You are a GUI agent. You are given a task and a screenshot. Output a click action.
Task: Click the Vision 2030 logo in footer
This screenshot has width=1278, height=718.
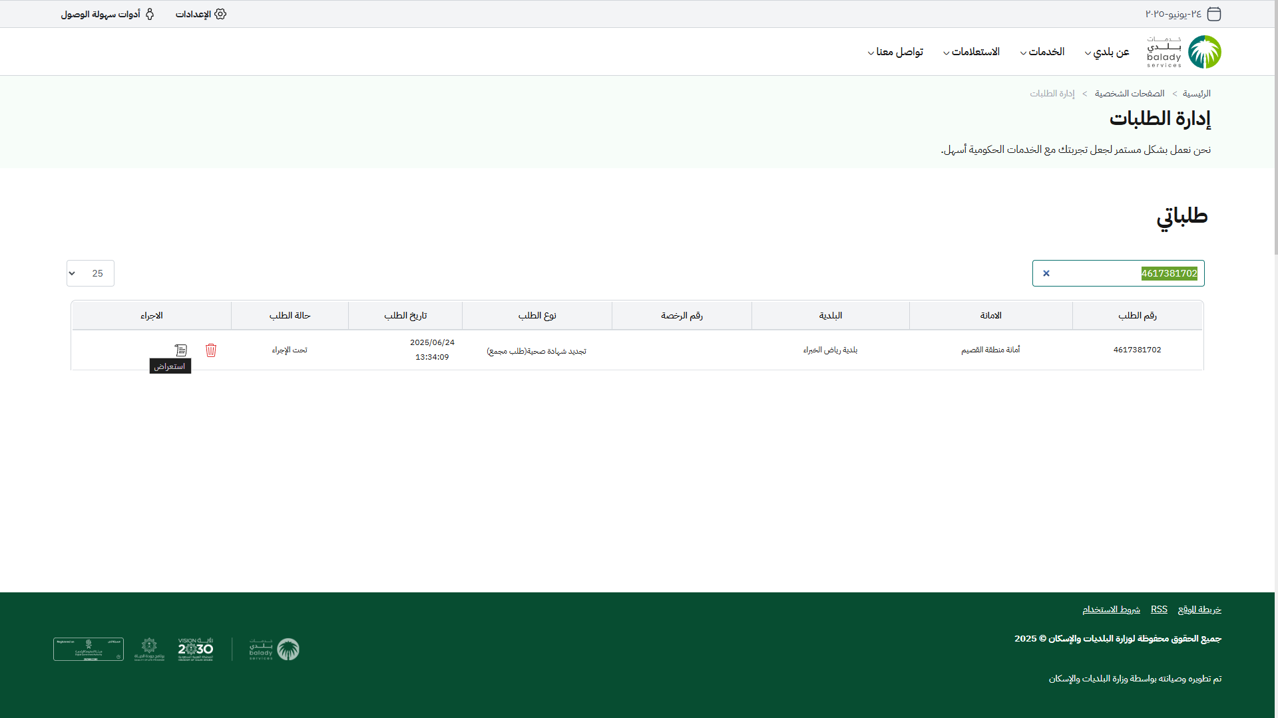pos(195,649)
